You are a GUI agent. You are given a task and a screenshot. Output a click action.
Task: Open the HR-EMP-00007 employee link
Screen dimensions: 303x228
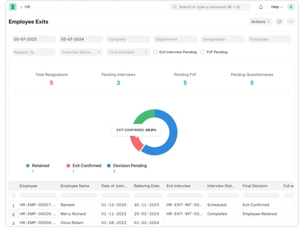[x=38, y=205]
